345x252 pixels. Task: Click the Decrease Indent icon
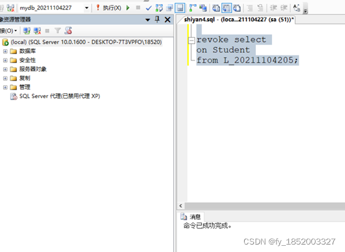tap(273, 8)
